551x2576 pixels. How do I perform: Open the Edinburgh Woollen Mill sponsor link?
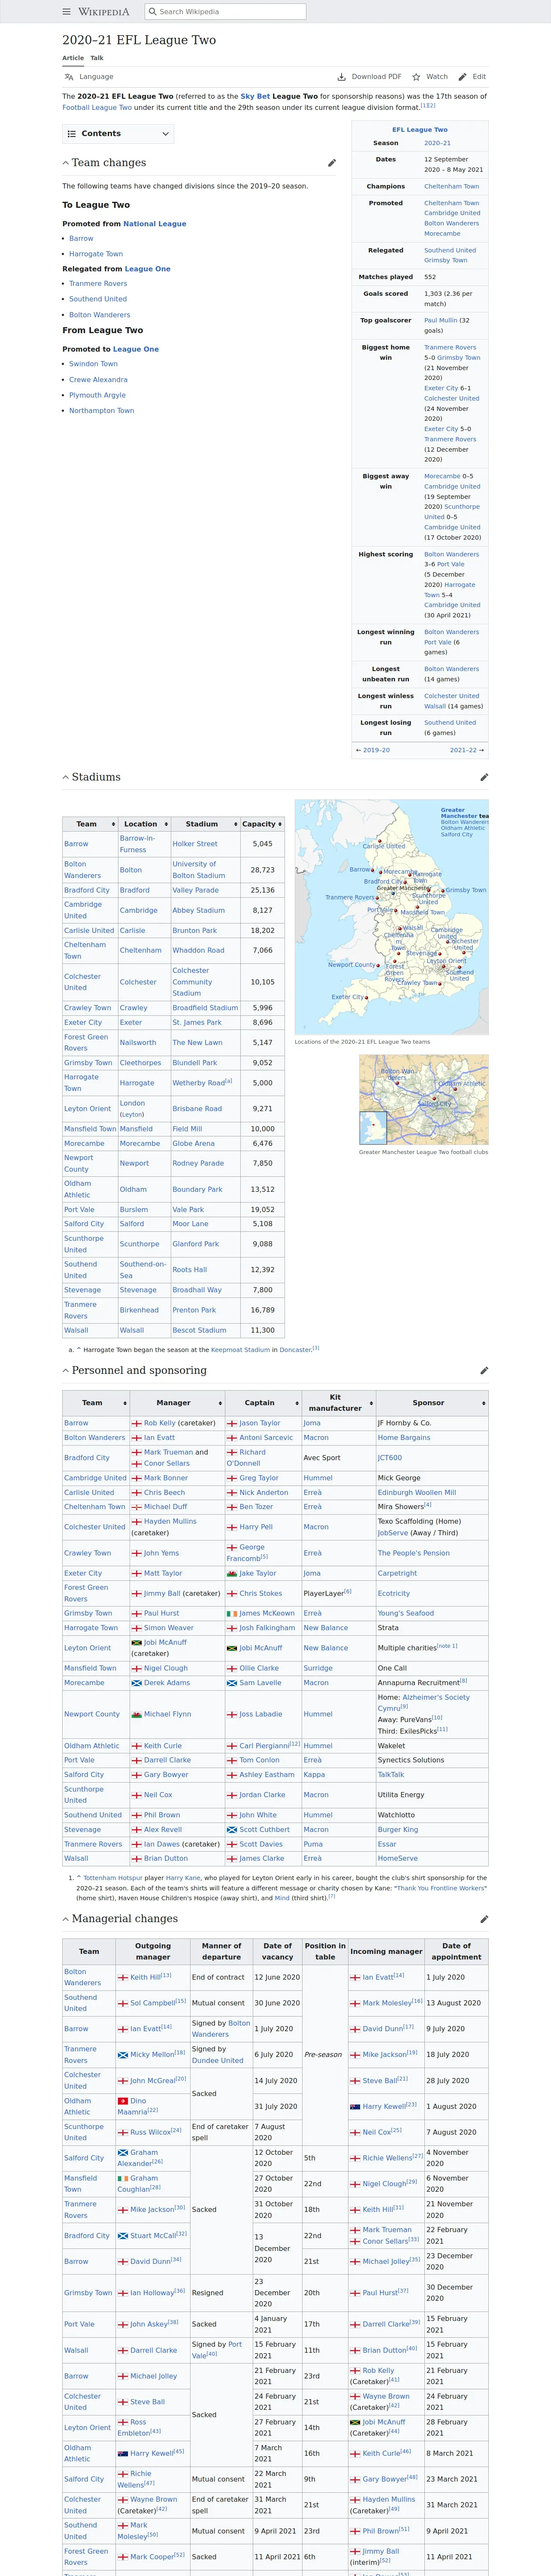coord(417,1493)
